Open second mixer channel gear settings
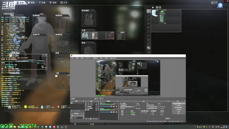 click(x=117, y=112)
